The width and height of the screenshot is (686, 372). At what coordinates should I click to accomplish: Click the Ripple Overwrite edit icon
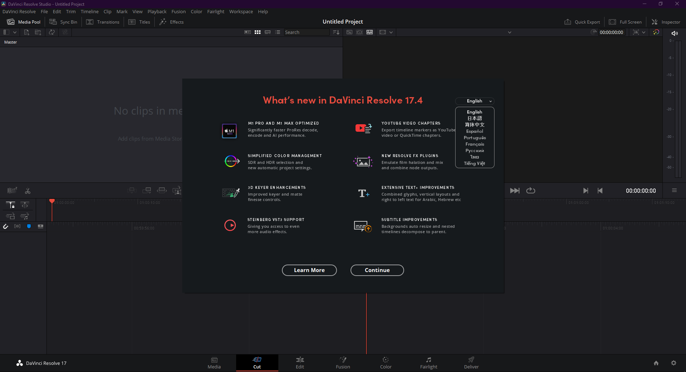162,191
